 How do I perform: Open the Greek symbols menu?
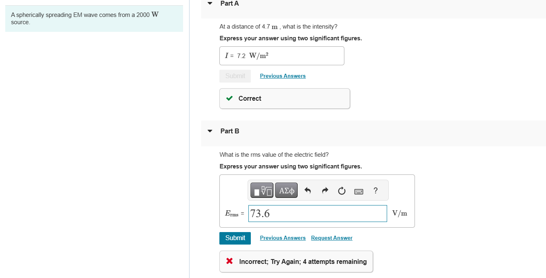pos(286,190)
